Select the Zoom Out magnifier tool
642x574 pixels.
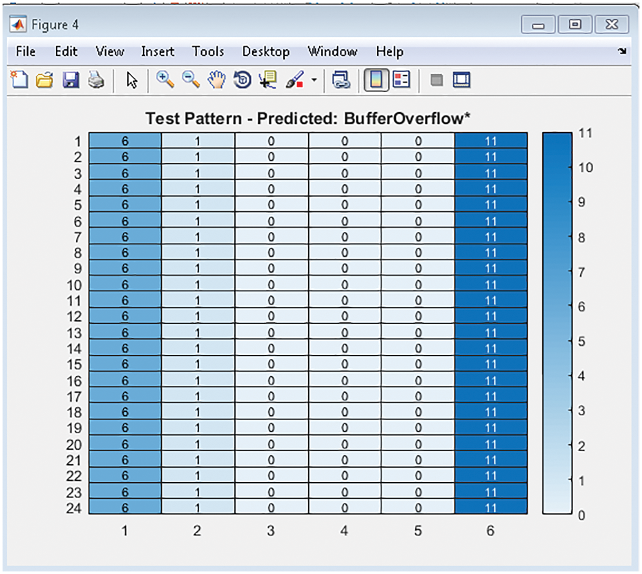click(191, 80)
